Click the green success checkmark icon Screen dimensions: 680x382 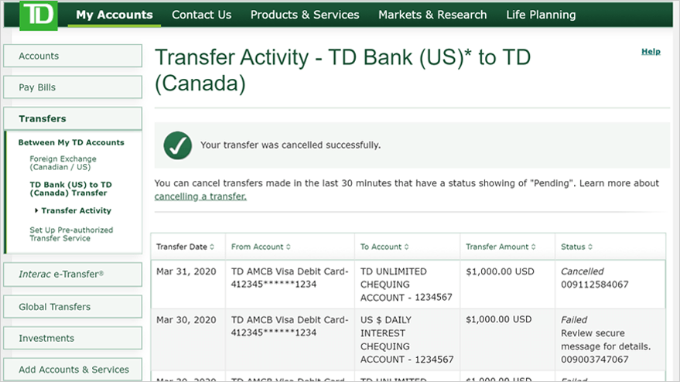click(178, 145)
